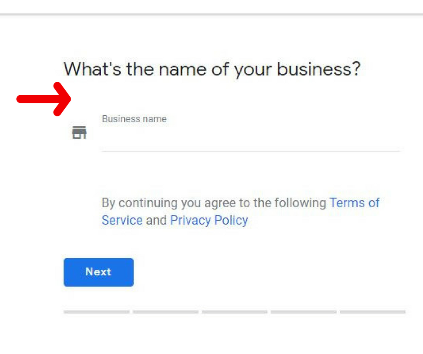Click the "What's the name of your business?" heading
Image resolution: width=423 pixels, height=354 pixels.
[x=212, y=69]
